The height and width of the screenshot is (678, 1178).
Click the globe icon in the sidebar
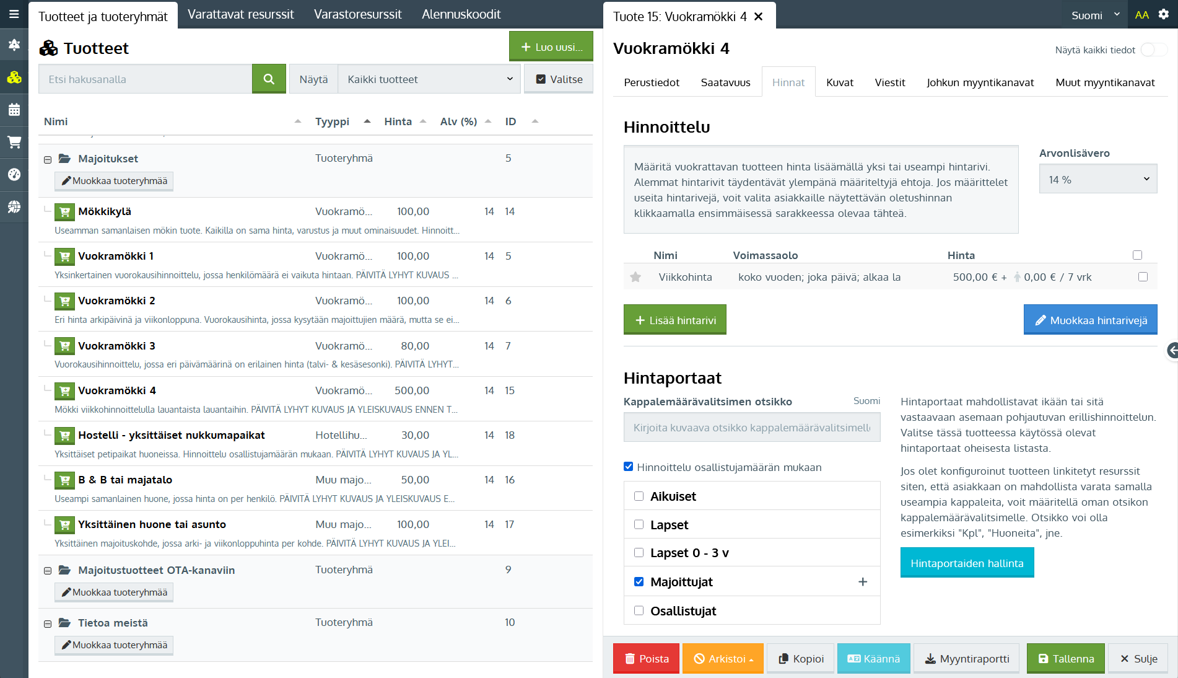pos(14,206)
